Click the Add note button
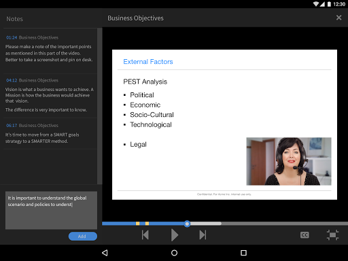The height and width of the screenshot is (261, 348). tap(83, 237)
